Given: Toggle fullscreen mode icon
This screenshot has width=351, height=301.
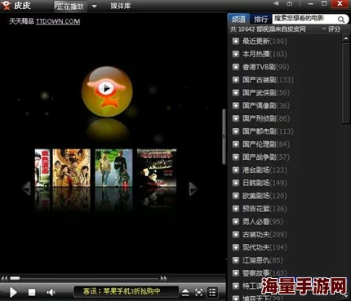Looking at the screenshot, I should coord(199,292).
